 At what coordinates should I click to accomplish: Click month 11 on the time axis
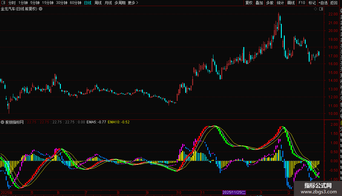(202, 192)
